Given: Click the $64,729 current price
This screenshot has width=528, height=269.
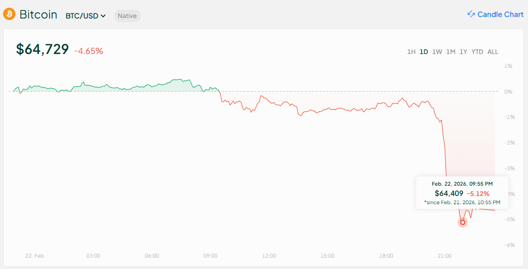Looking at the screenshot, I should click(42, 49).
